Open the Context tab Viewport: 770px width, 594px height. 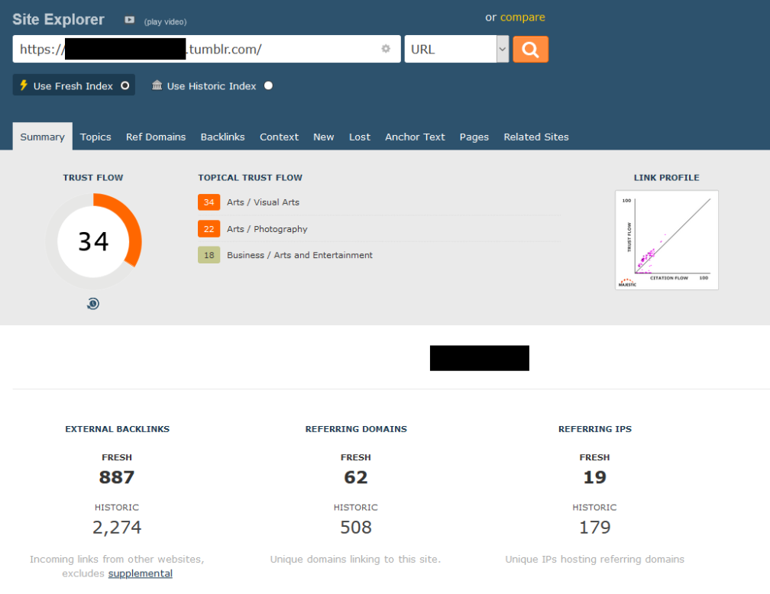[x=279, y=137]
